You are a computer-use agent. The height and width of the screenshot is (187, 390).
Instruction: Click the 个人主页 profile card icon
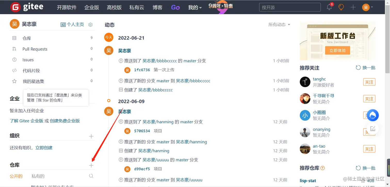coord(63,25)
